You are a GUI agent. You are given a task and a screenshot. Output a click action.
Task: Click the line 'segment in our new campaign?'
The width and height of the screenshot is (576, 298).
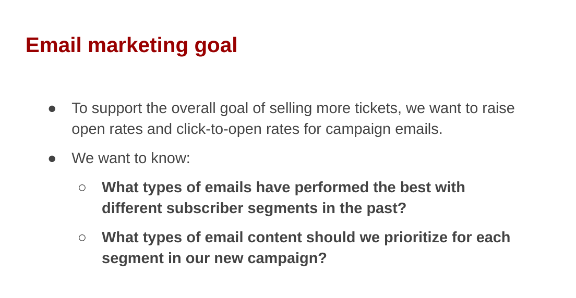coord(214,258)
